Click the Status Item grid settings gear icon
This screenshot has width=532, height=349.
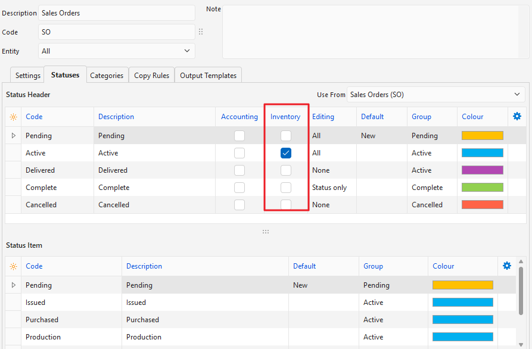point(507,266)
